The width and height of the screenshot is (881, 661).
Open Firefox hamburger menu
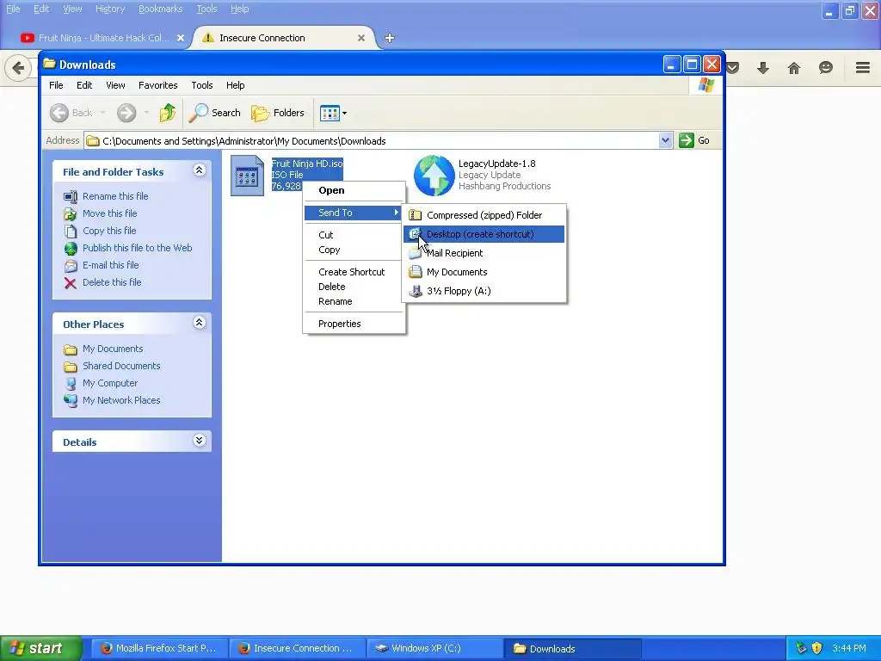click(x=862, y=68)
